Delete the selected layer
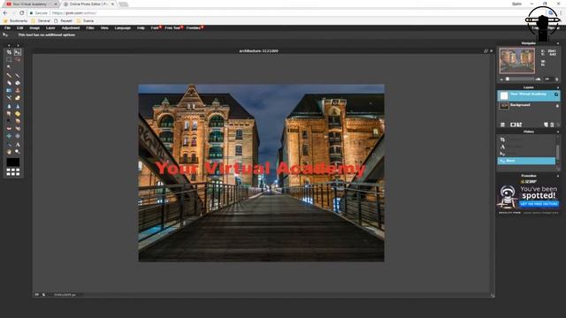 pyautogui.click(x=552, y=125)
